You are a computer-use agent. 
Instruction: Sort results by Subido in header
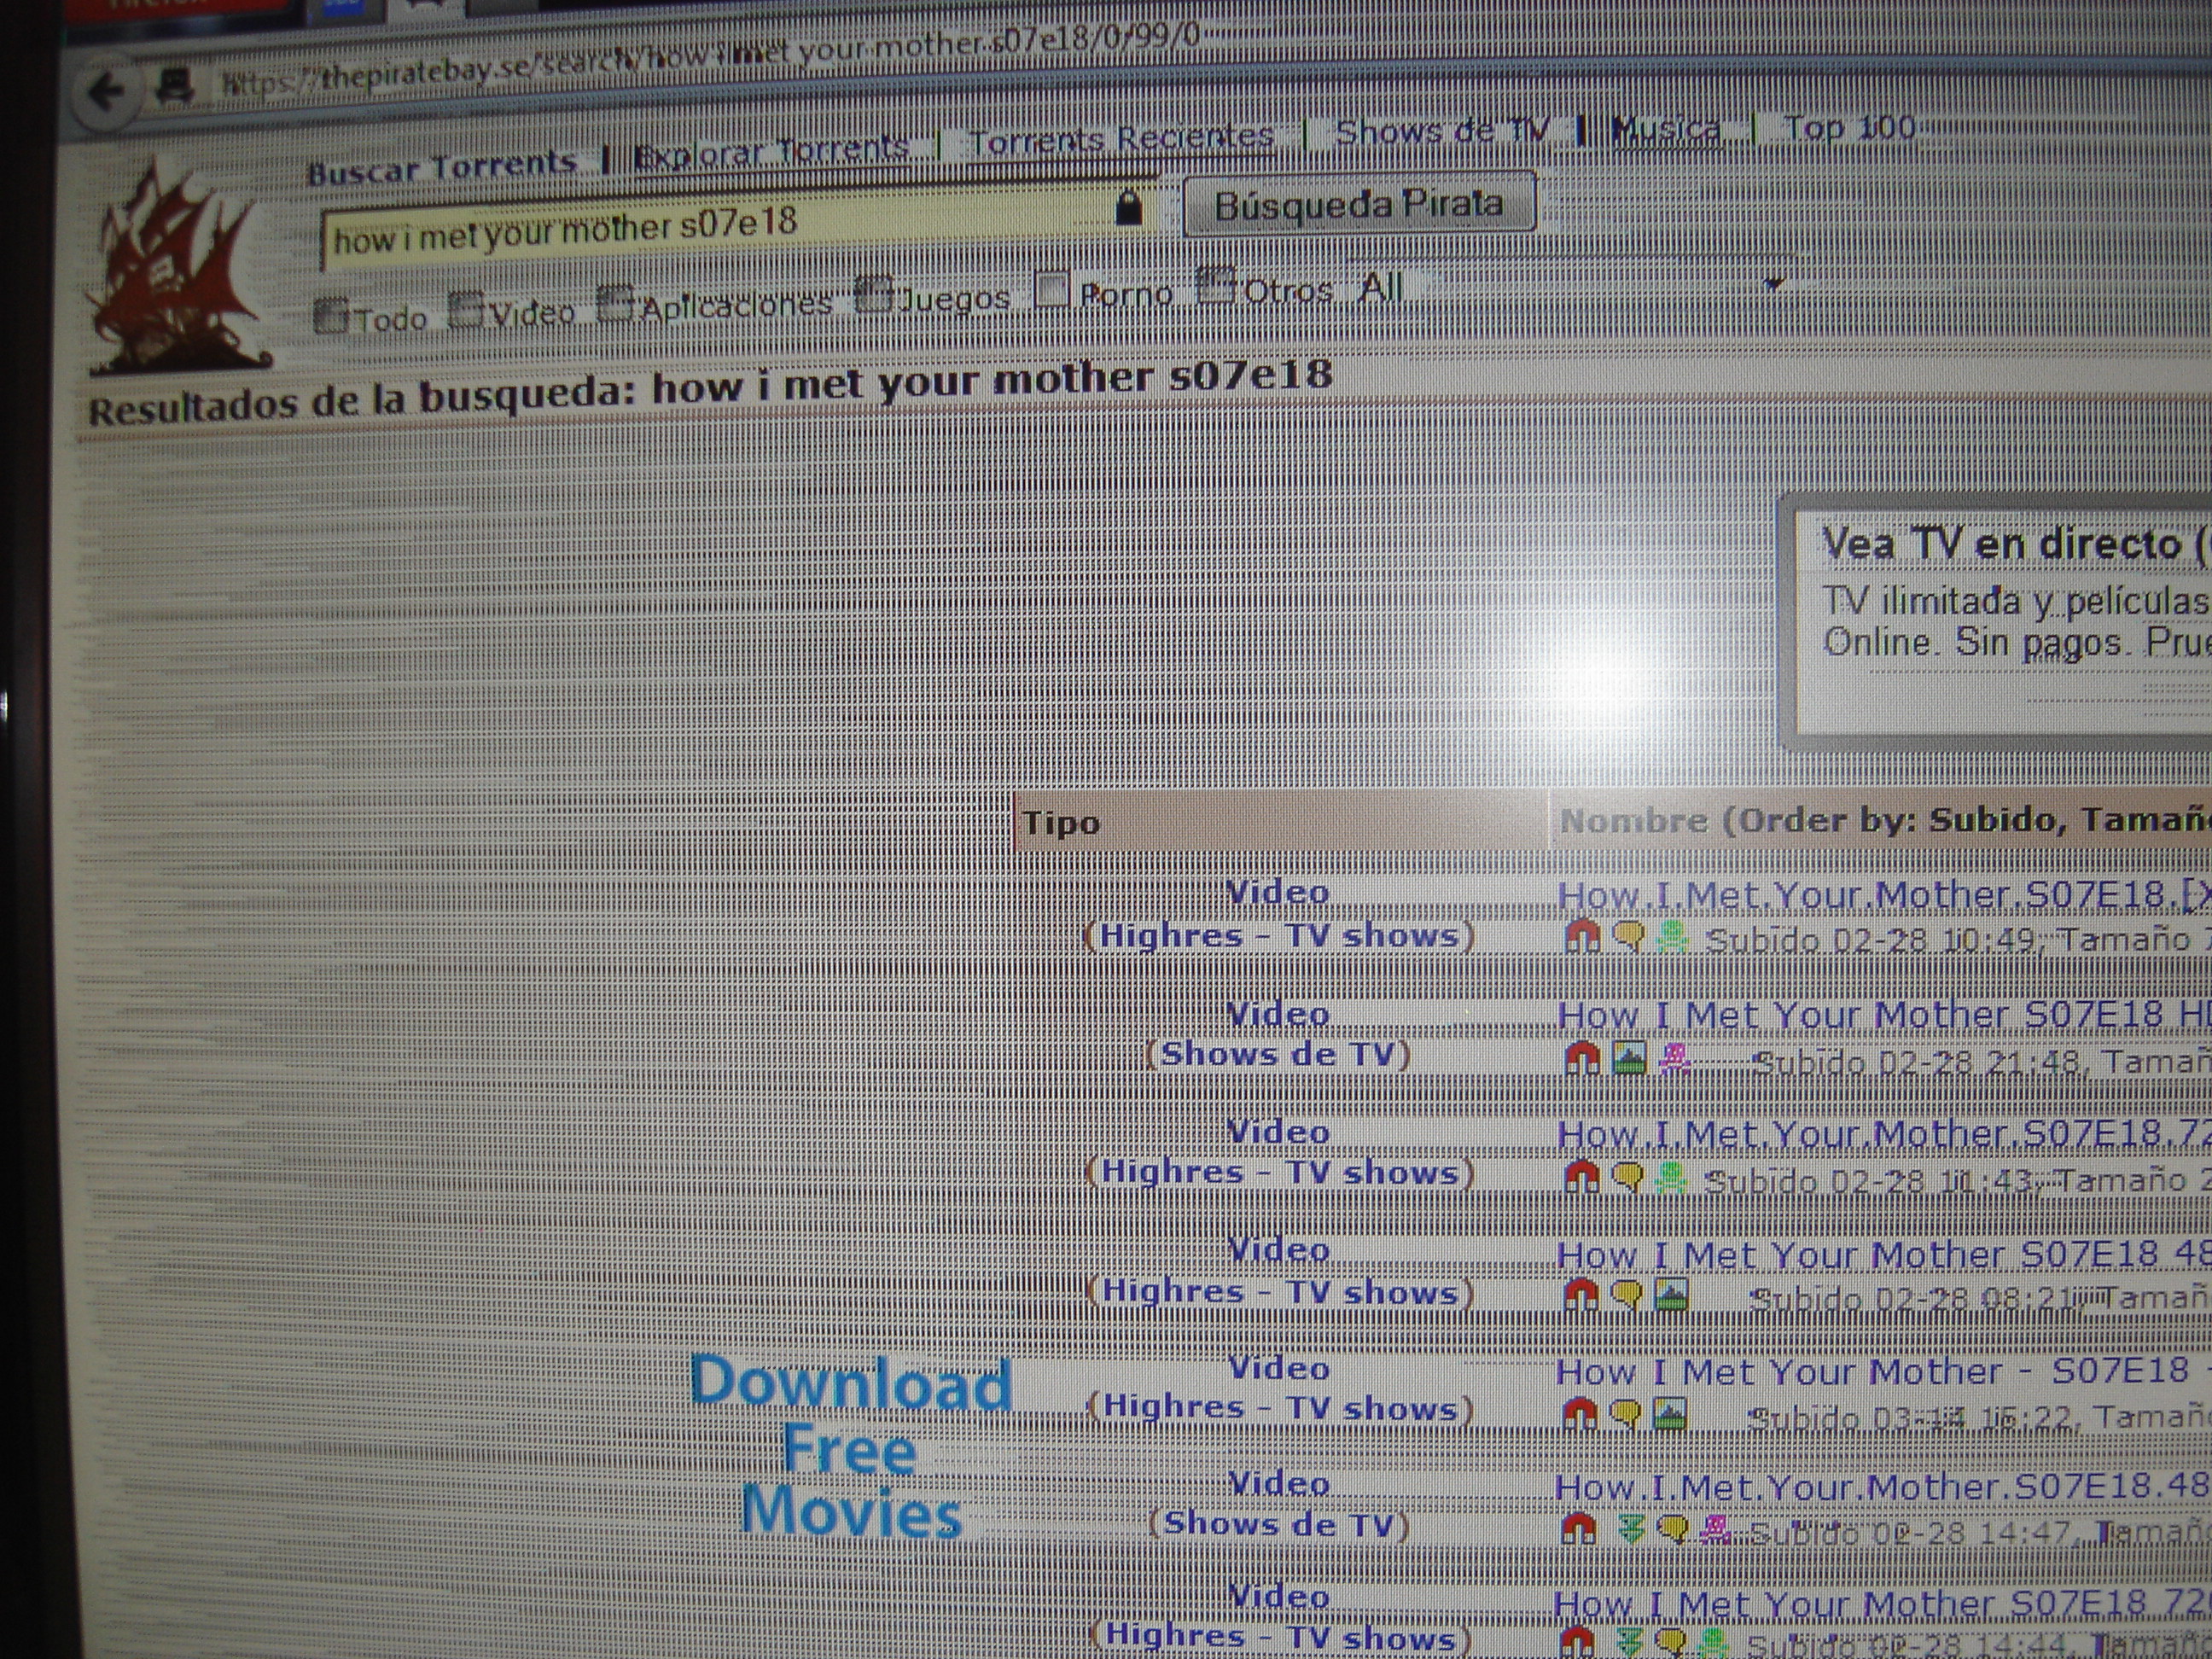click(1990, 820)
